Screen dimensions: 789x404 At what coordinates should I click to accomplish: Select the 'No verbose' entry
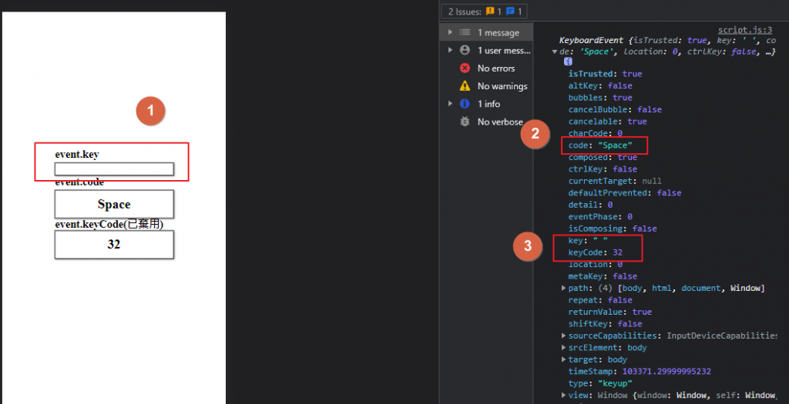pos(499,122)
